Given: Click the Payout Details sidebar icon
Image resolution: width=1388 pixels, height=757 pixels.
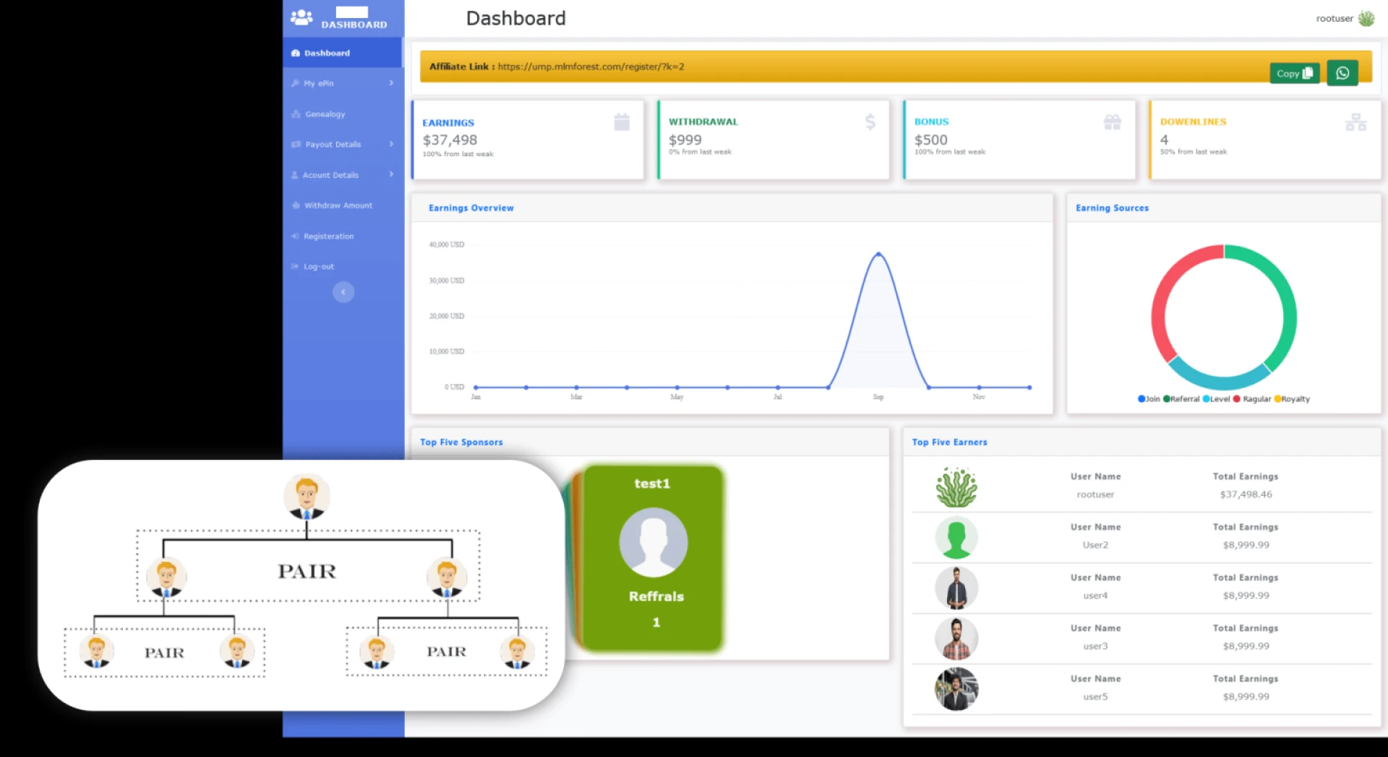Looking at the screenshot, I should [x=296, y=144].
